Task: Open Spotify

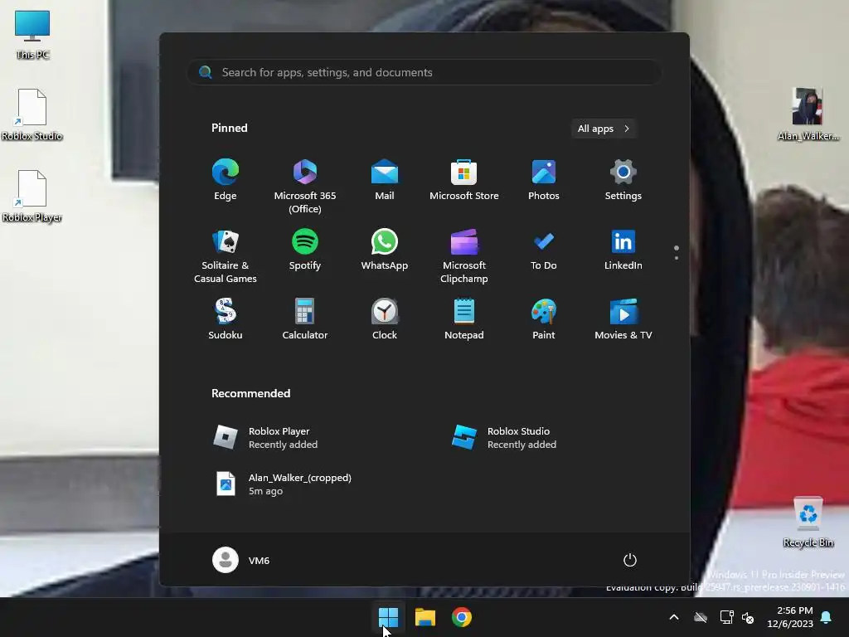Action: (305, 250)
